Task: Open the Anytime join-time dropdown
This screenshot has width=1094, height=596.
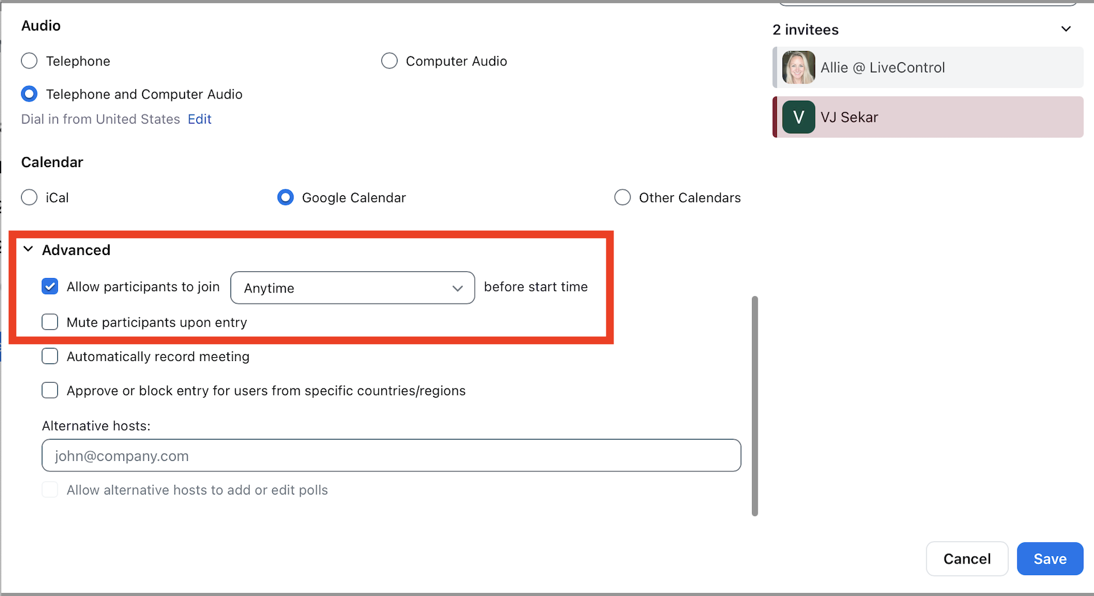Action: coord(352,288)
